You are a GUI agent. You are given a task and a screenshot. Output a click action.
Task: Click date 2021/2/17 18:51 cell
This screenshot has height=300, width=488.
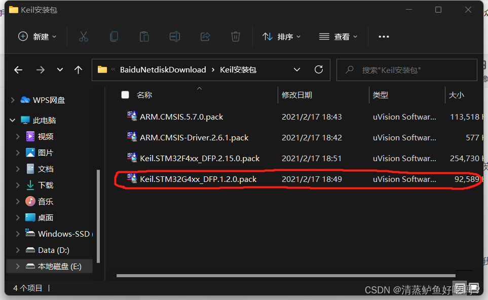[312, 159]
